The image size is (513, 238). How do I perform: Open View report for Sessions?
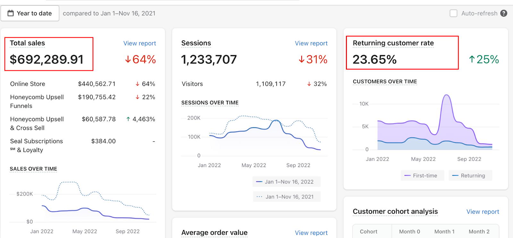tap(311, 43)
